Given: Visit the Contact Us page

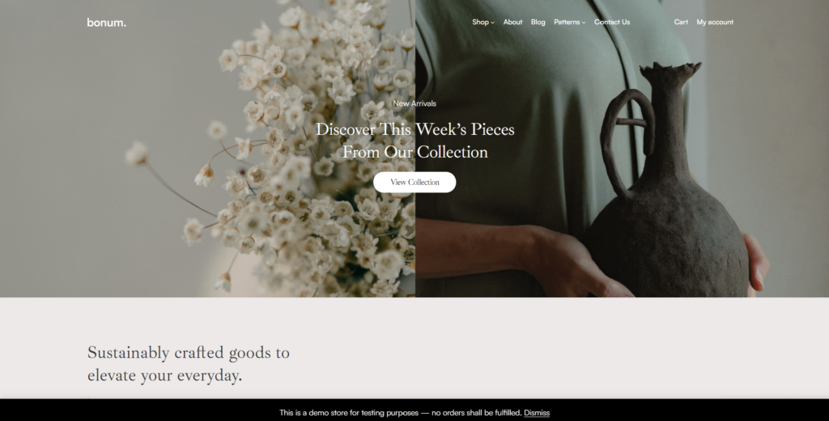Looking at the screenshot, I should (612, 22).
